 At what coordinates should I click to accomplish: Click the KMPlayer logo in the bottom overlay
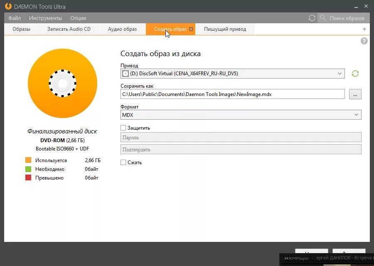coord(296,259)
